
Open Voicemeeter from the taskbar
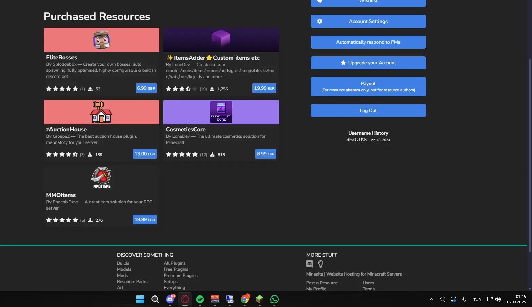tap(215, 299)
